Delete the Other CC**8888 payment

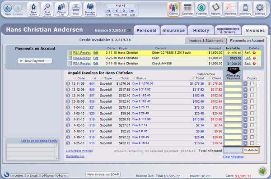point(254,53)
